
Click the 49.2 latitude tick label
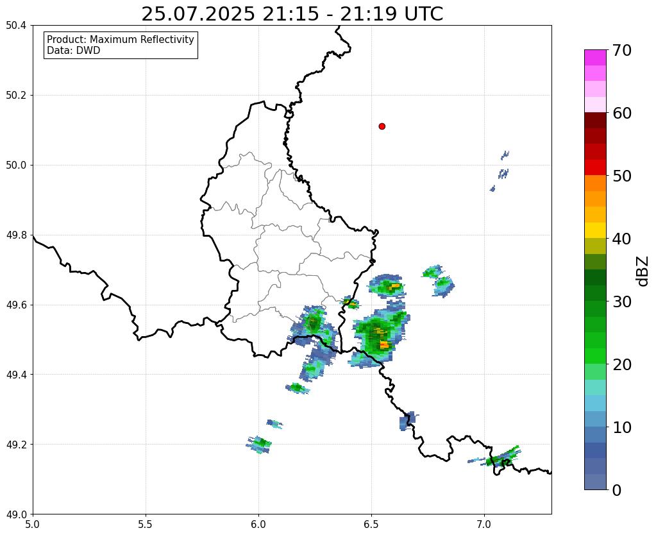click(16, 445)
